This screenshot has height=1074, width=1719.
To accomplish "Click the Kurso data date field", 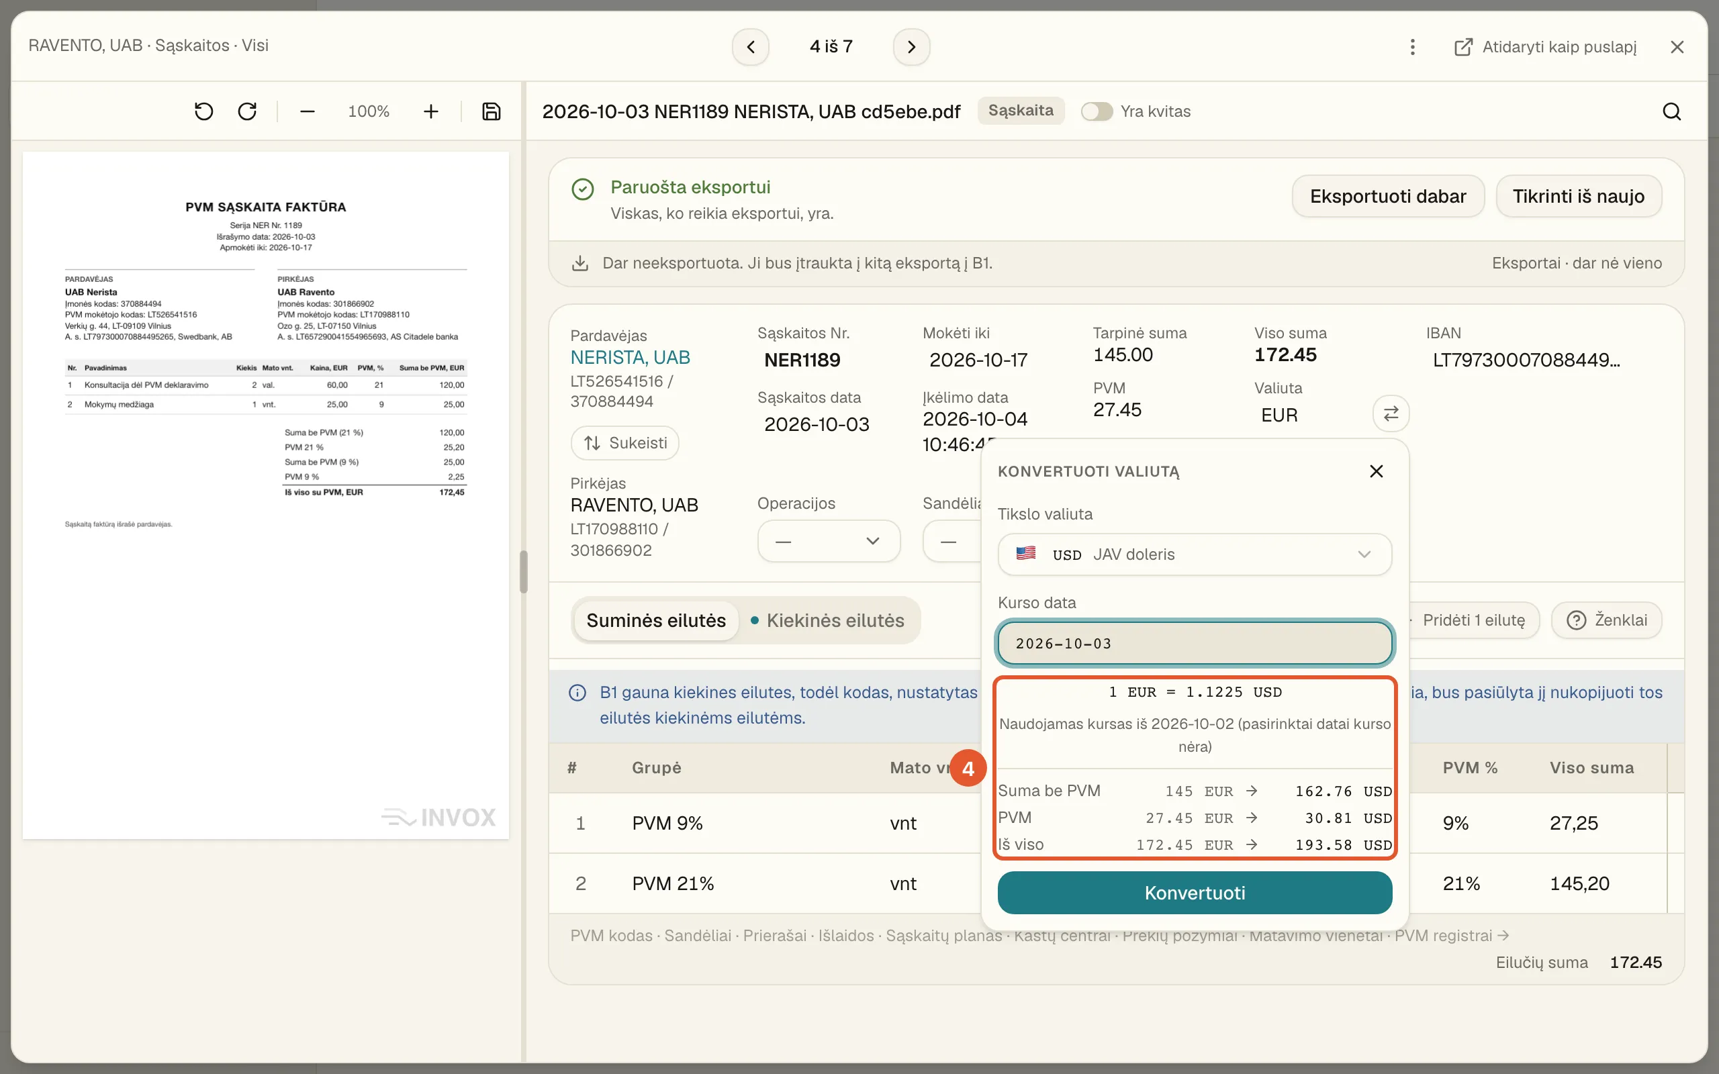I will pyautogui.click(x=1194, y=643).
